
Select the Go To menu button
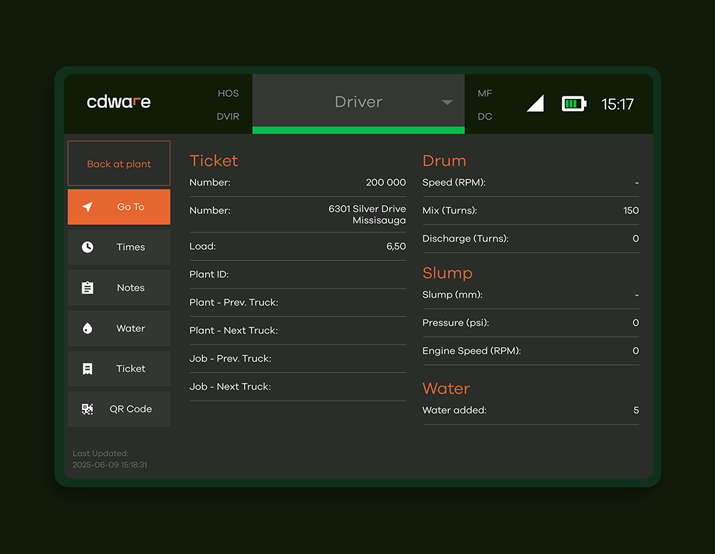[119, 207]
